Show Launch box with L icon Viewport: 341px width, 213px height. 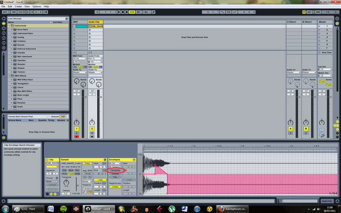47,194
